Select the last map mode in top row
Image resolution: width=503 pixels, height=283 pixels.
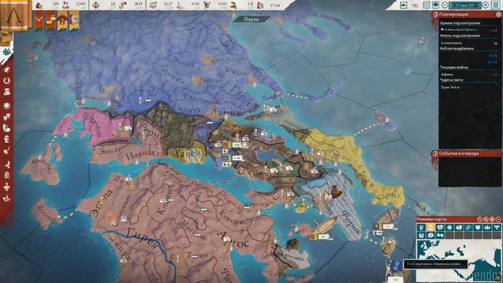coord(497,227)
